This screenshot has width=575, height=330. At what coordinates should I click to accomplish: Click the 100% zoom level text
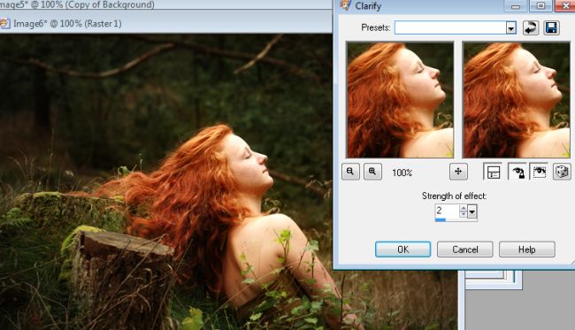[402, 173]
